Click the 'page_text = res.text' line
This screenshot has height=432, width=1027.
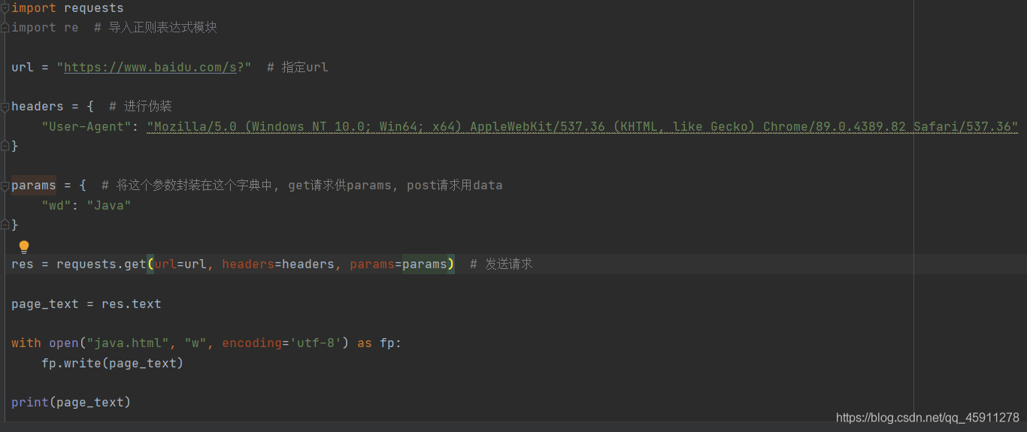click(x=86, y=304)
